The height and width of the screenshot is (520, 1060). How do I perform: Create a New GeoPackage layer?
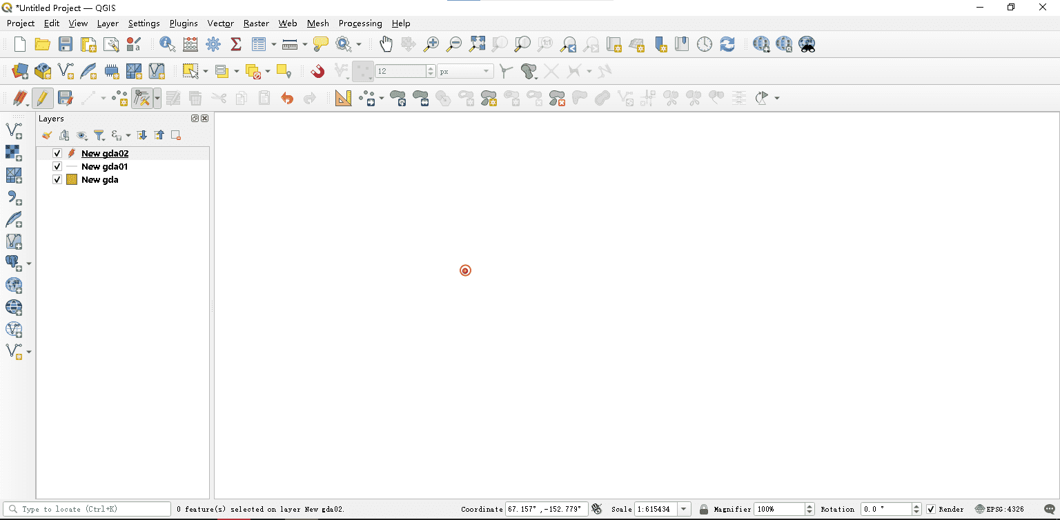[x=43, y=70]
